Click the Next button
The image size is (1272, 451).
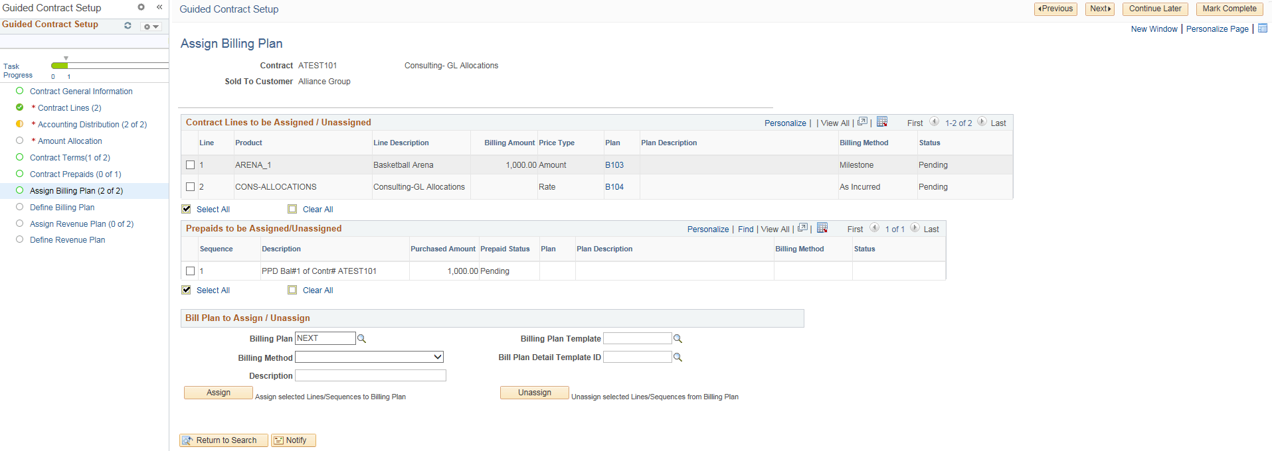click(1100, 9)
